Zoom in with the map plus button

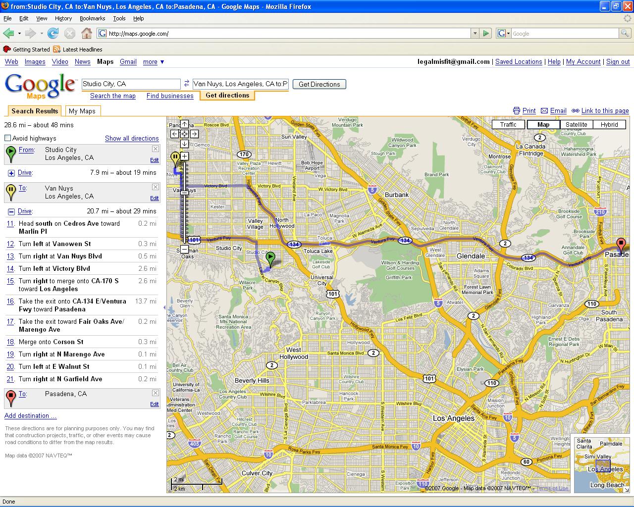pos(184,156)
